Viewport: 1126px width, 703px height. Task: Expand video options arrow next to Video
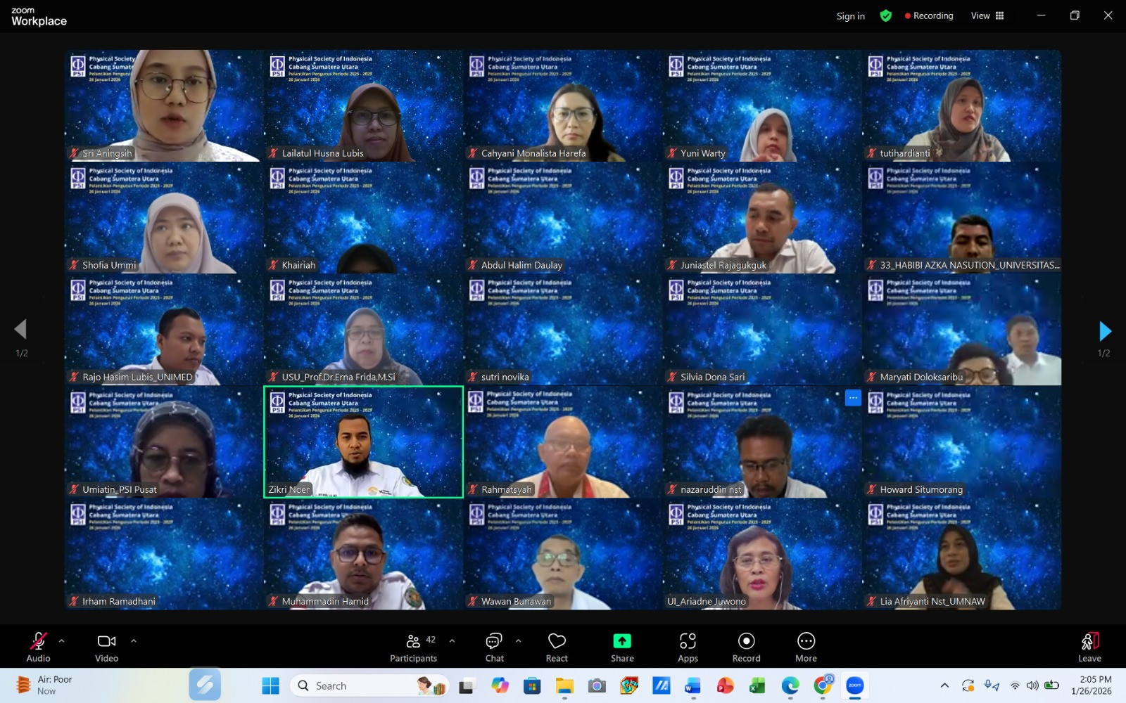pos(134,640)
